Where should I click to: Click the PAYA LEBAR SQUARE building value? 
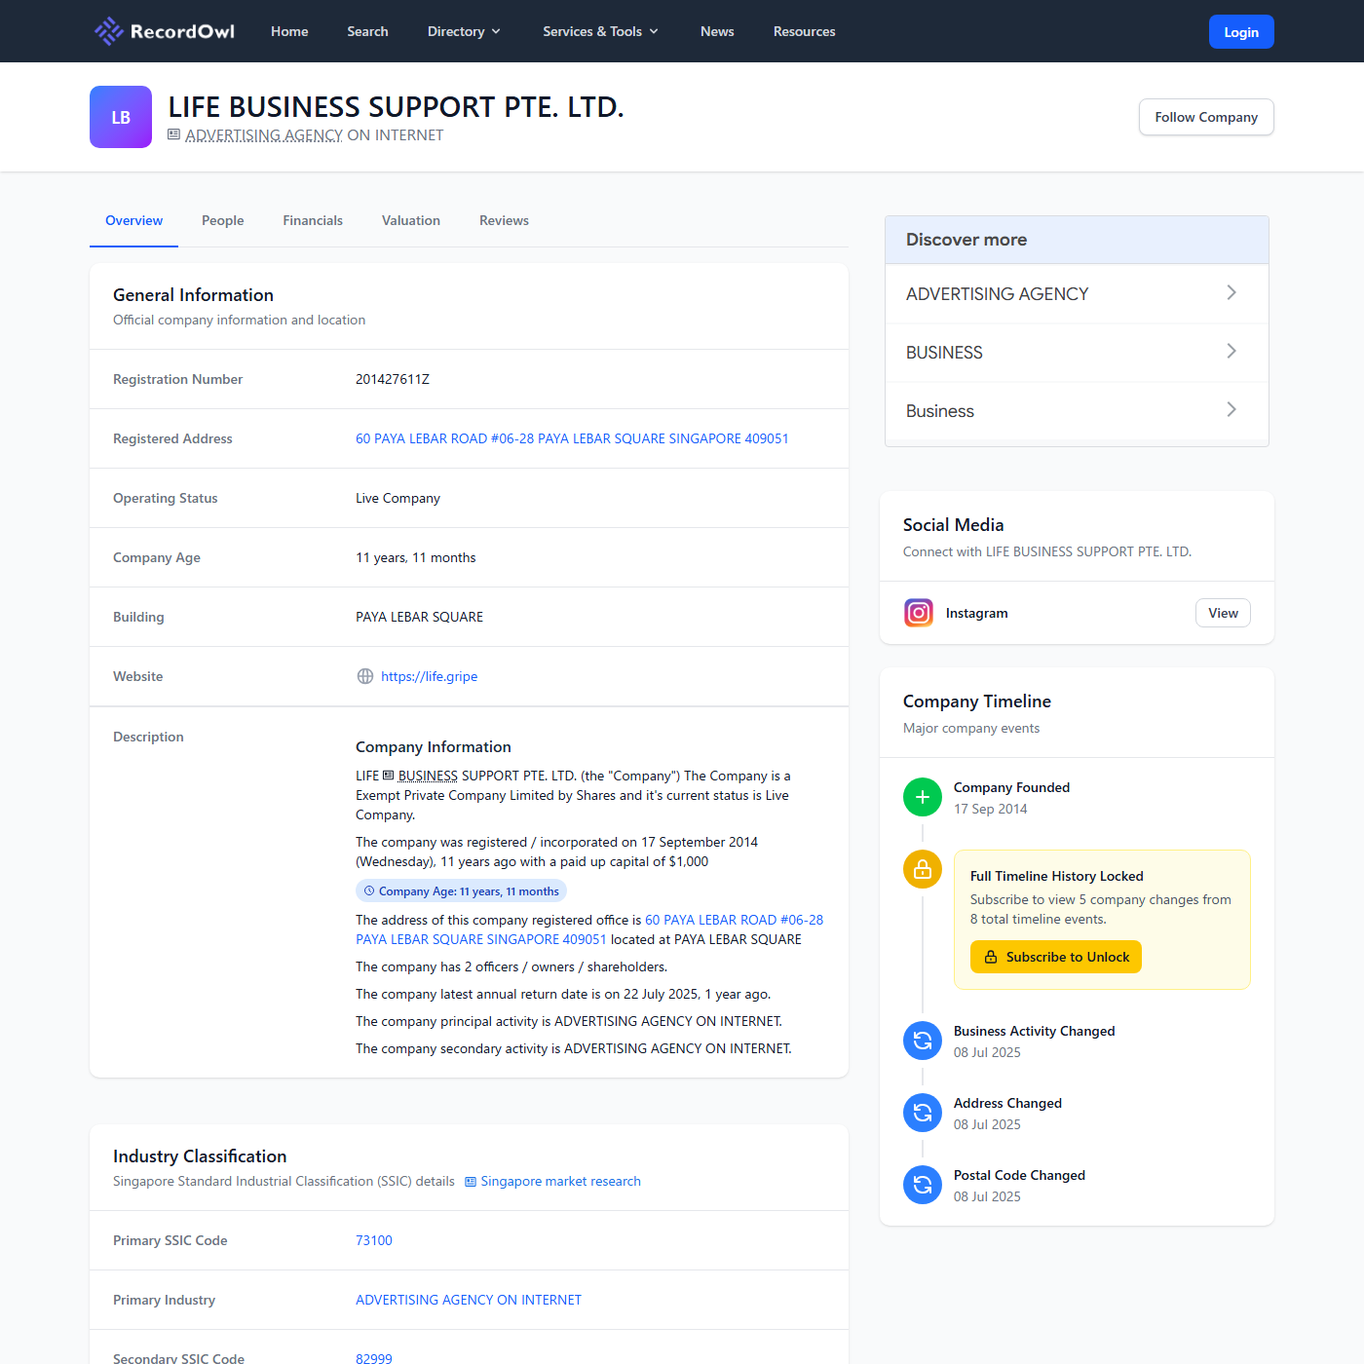[x=419, y=617]
